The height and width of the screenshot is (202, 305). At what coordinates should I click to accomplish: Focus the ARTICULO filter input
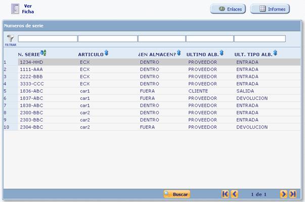(x=108, y=38)
